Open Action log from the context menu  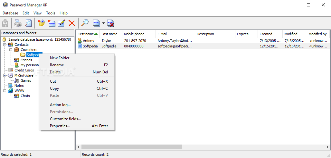click(x=77, y=104)
